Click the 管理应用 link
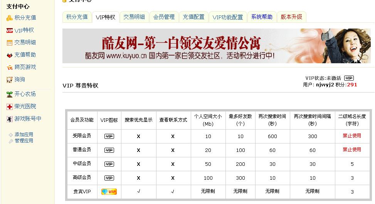This screenshot has width=375, height=204. 24,141
